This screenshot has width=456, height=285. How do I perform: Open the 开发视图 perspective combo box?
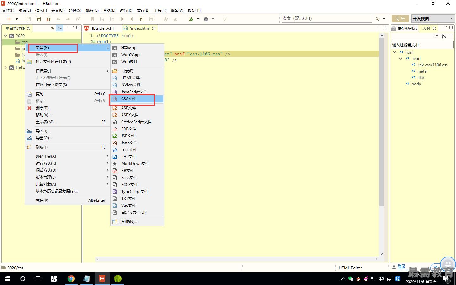coord(433,19)
